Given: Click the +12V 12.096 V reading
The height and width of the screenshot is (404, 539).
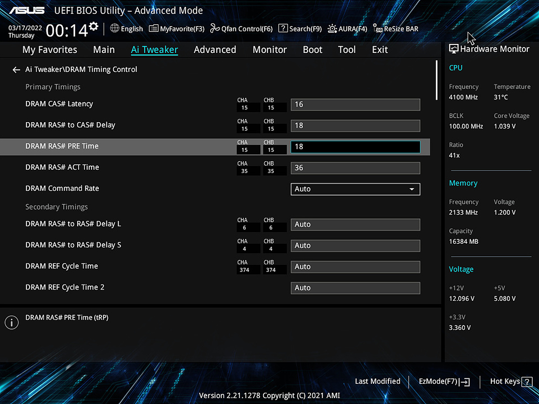Looking at the screenshot, I should pyautogui.click(x=462, y=299).
